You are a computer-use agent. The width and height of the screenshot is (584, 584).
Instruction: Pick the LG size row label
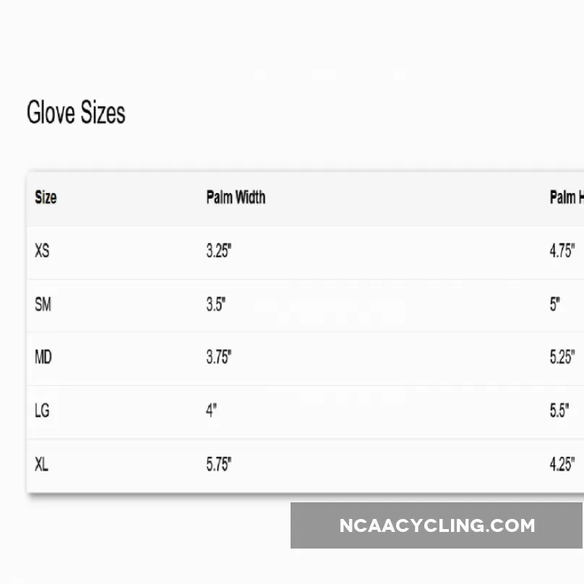coord(43,411)
